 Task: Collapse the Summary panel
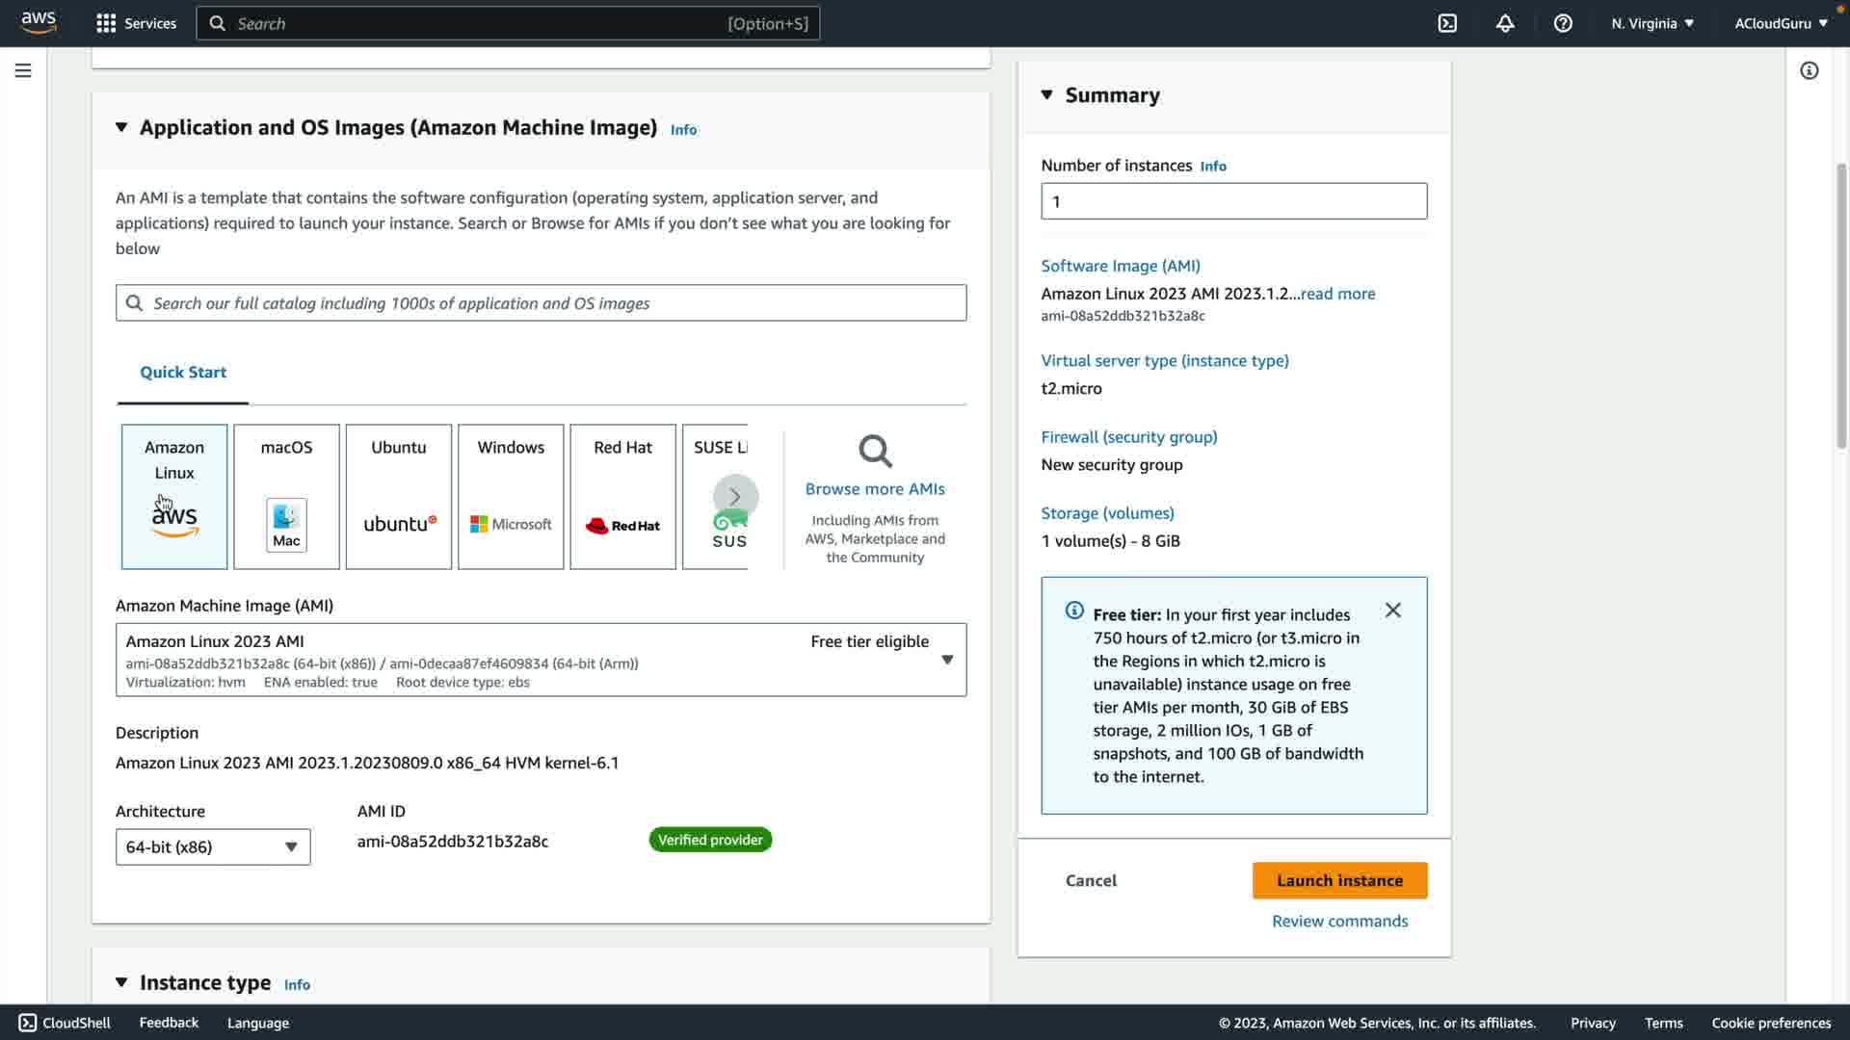(x=1047, y=94)
